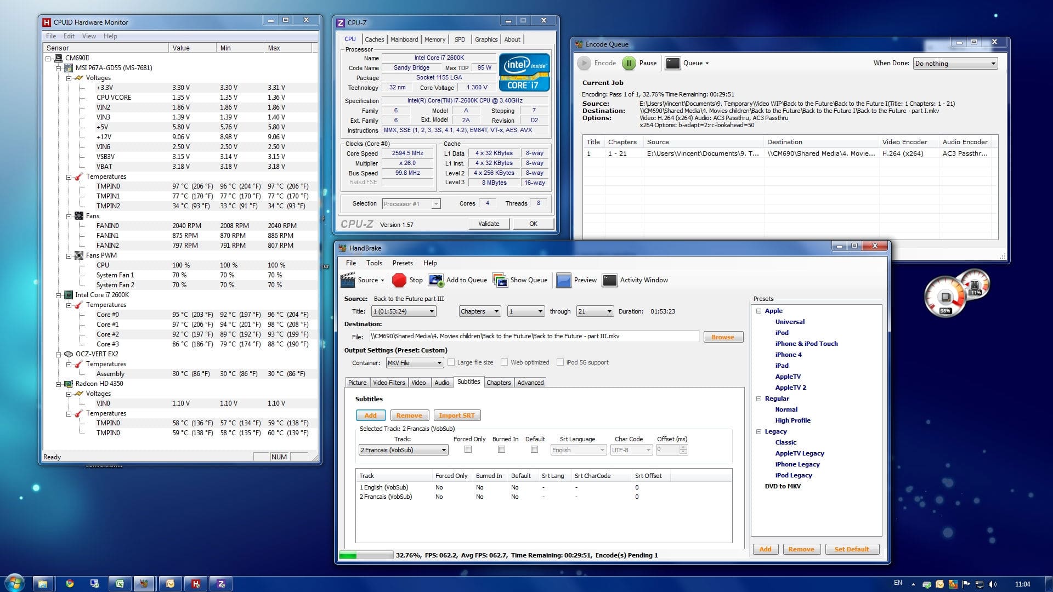
Task: Open Excel from the taskbar
Action: click(120, 584)
